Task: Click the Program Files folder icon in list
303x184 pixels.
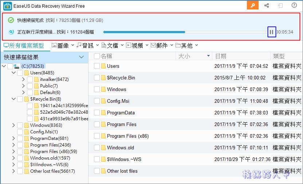Action: (103, 125)
